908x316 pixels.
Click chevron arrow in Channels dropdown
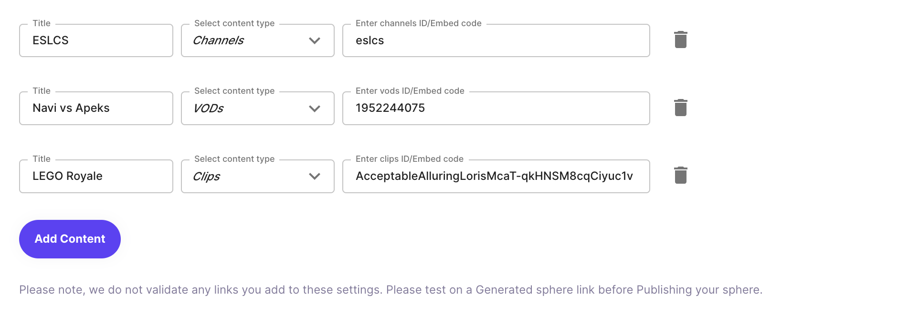pyautogui.click(x=314, y=41)
